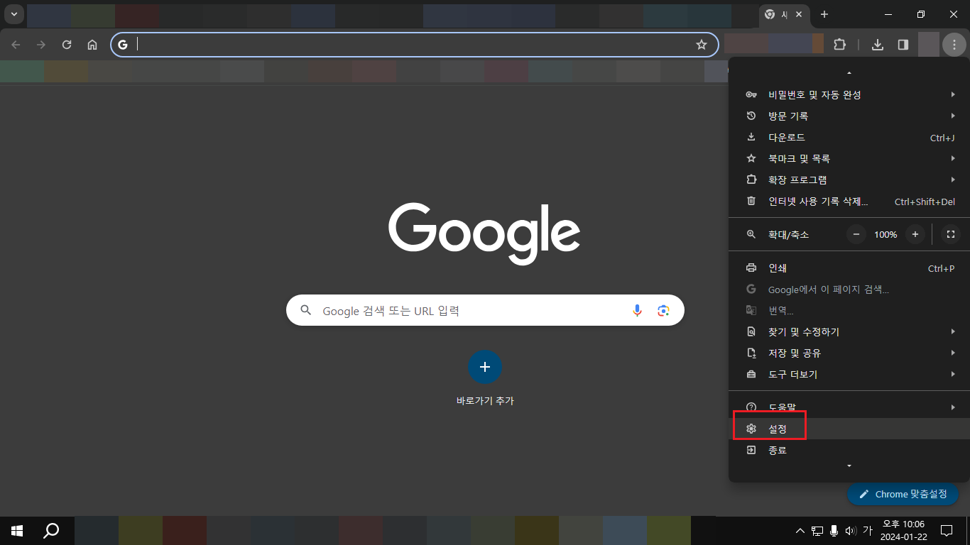This screenshot has height=545, width=970.
Task: Click the key icon beside 비밀번호 및 자동 완성
Action: coord(751,94)
